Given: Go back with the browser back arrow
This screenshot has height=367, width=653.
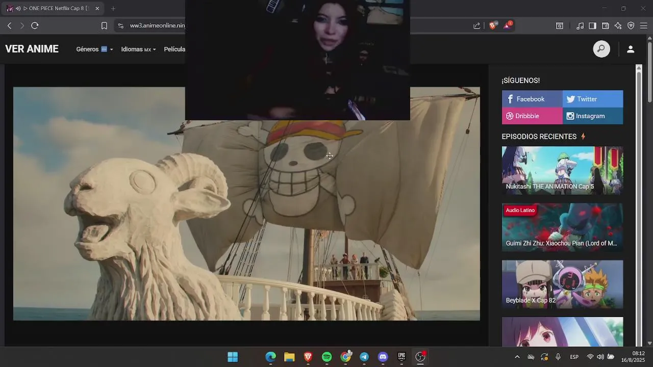Looking at the screenshot, I should click(9, 25).
